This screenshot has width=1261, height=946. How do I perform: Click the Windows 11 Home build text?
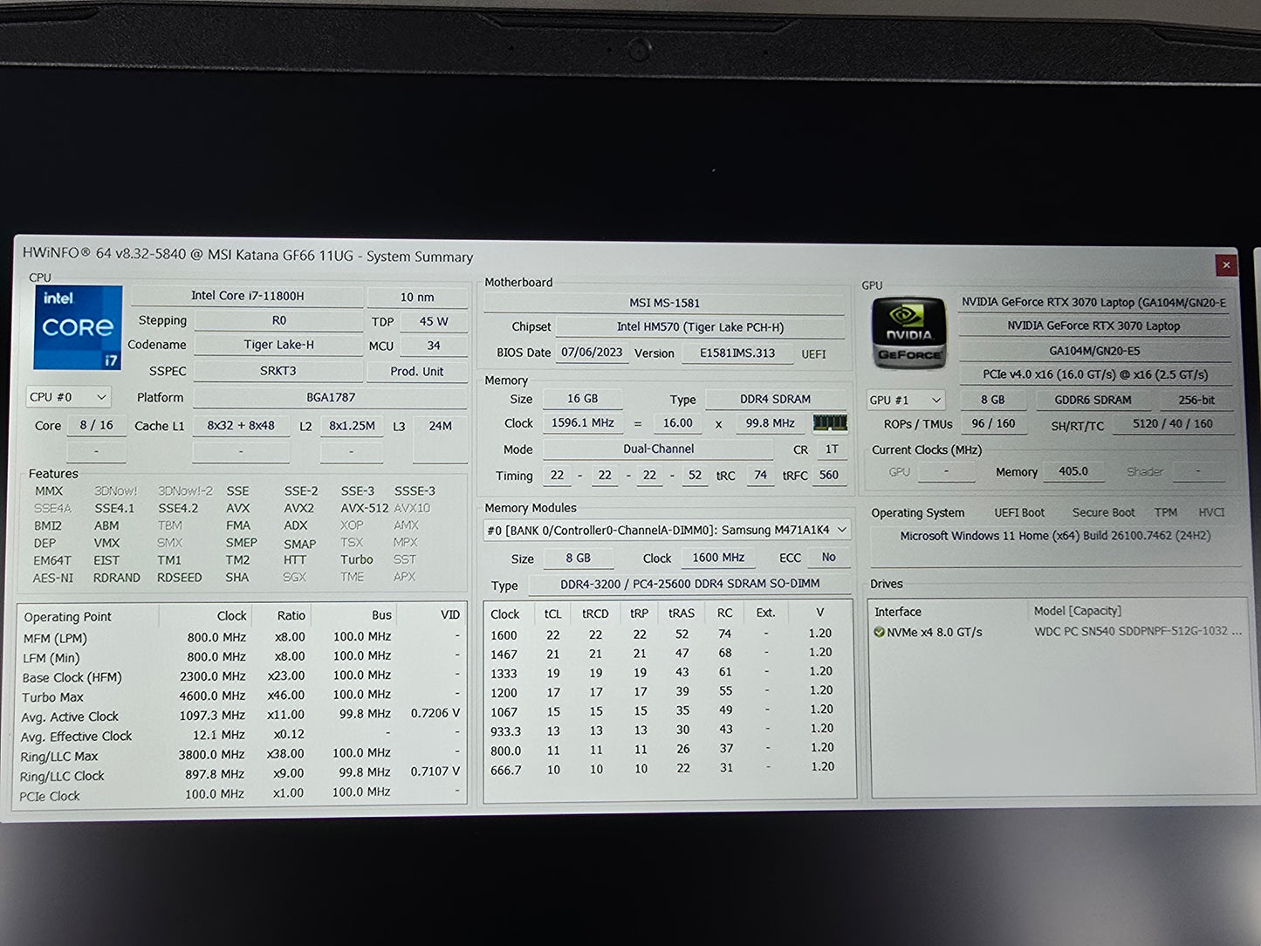[1055, 535]
